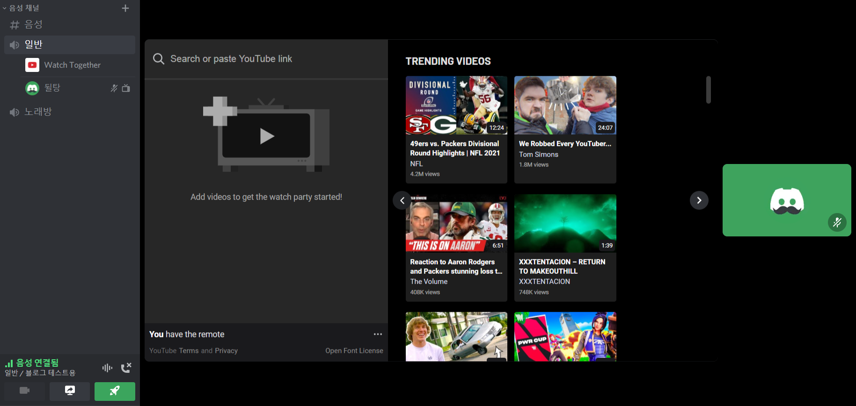The height and width of the screenshot is (406, 856).
Task: Select the PWR Cup Fortnite video thumbnail
Action: coord(565,336)
